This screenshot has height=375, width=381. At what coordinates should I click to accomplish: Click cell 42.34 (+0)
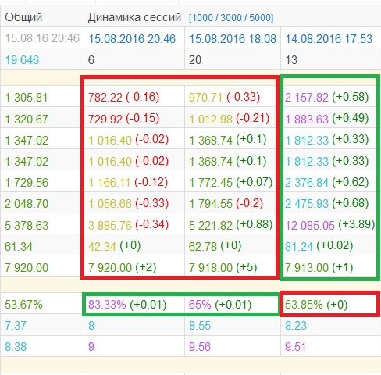tap(114, 246)
